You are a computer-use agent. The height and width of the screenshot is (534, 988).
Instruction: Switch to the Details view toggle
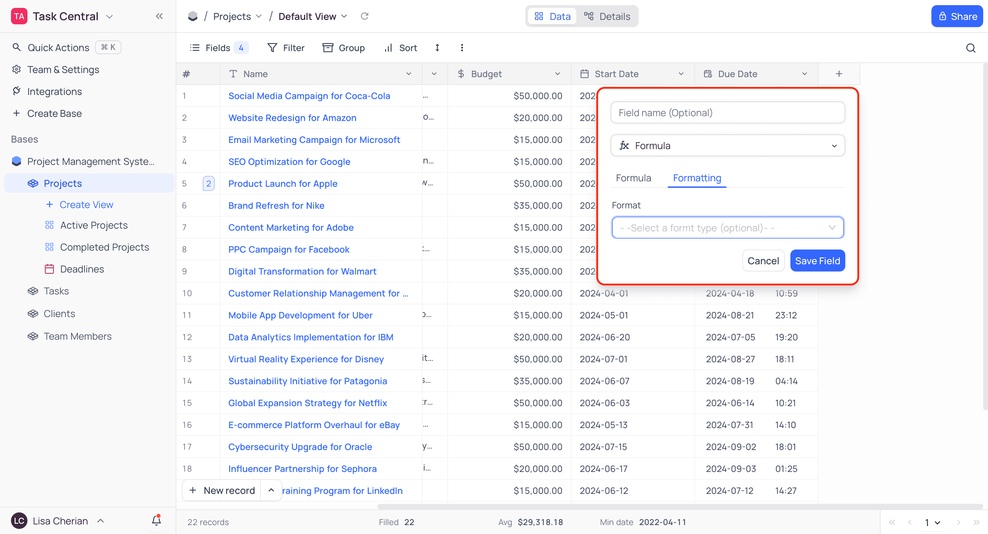coord(607,16)
